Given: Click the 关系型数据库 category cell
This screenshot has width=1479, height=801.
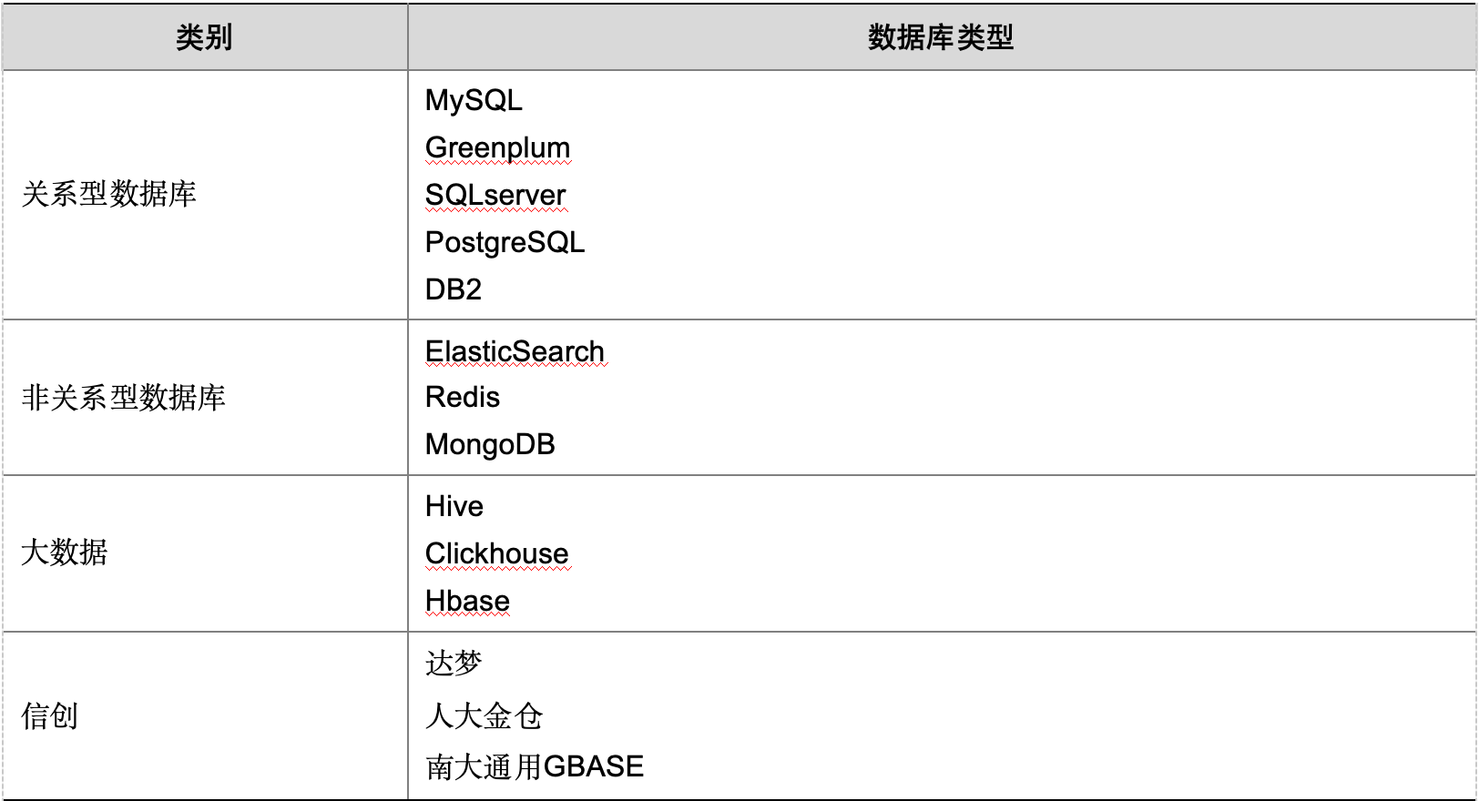Looking at the screenshot, I should point(108,194).
